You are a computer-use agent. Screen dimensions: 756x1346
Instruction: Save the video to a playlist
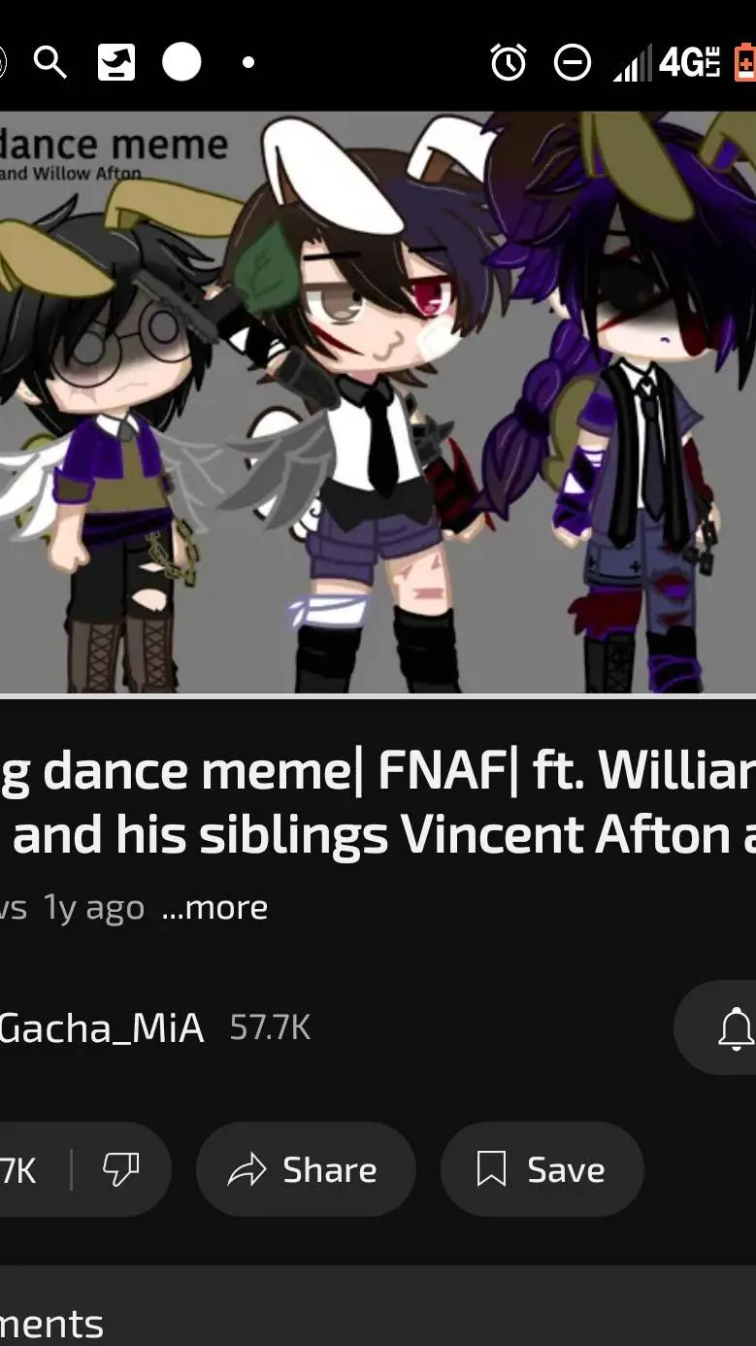pos(542,1169)
